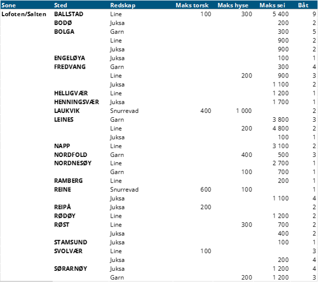Image resolution: width=318 pixels, height=282 pixels.
Task: Click the 100 hyse value in REINE row
Action: pos(247,189)
